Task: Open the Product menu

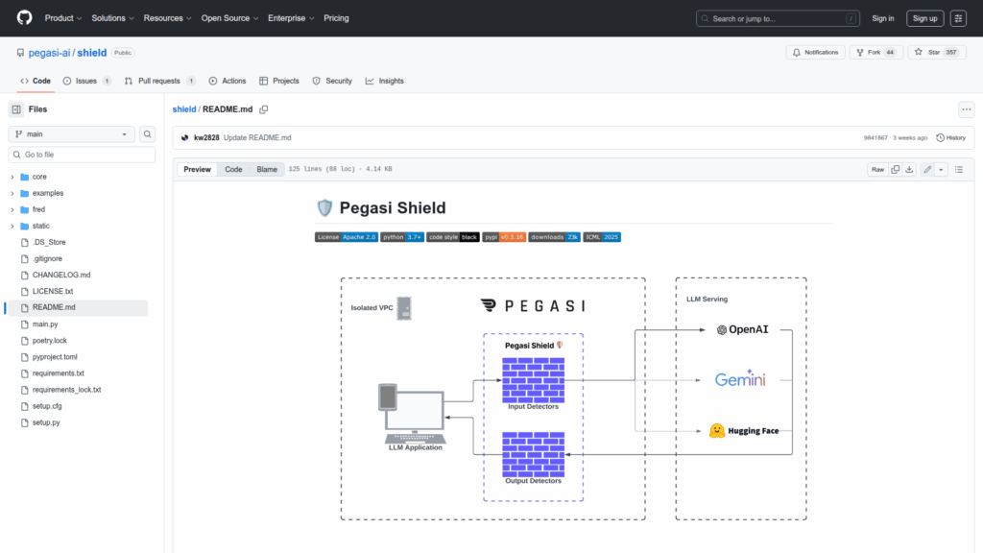Action: (x=63, y=18)
